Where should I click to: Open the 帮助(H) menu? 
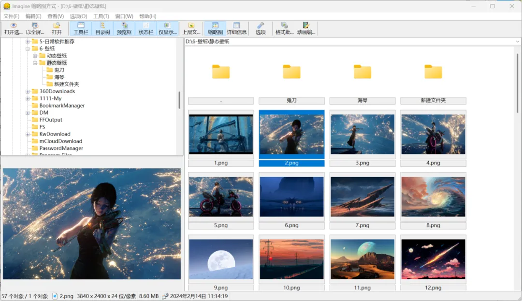148,16
